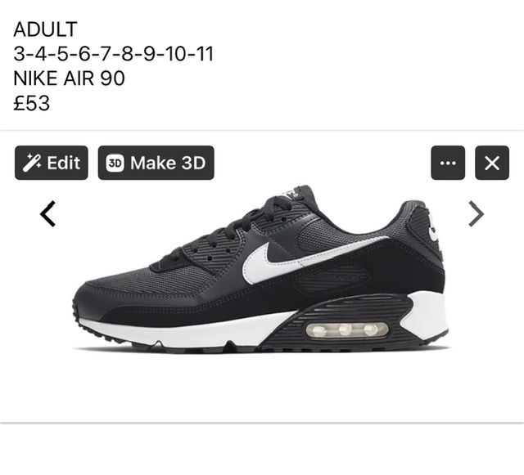Click the NIKE AIR 90 caption text

pyautogui.click(x=69, y=78)
